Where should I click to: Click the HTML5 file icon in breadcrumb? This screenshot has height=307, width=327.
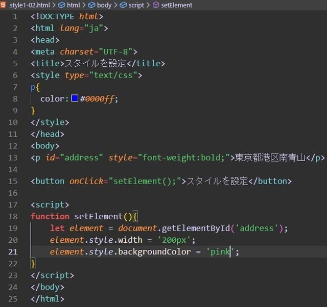[4, 5]
